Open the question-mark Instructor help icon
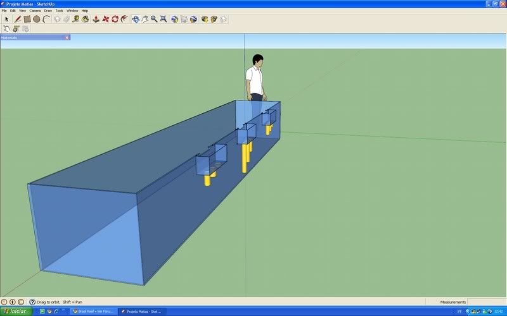Screen dimensions: 507x316 (x=32, y=302)
